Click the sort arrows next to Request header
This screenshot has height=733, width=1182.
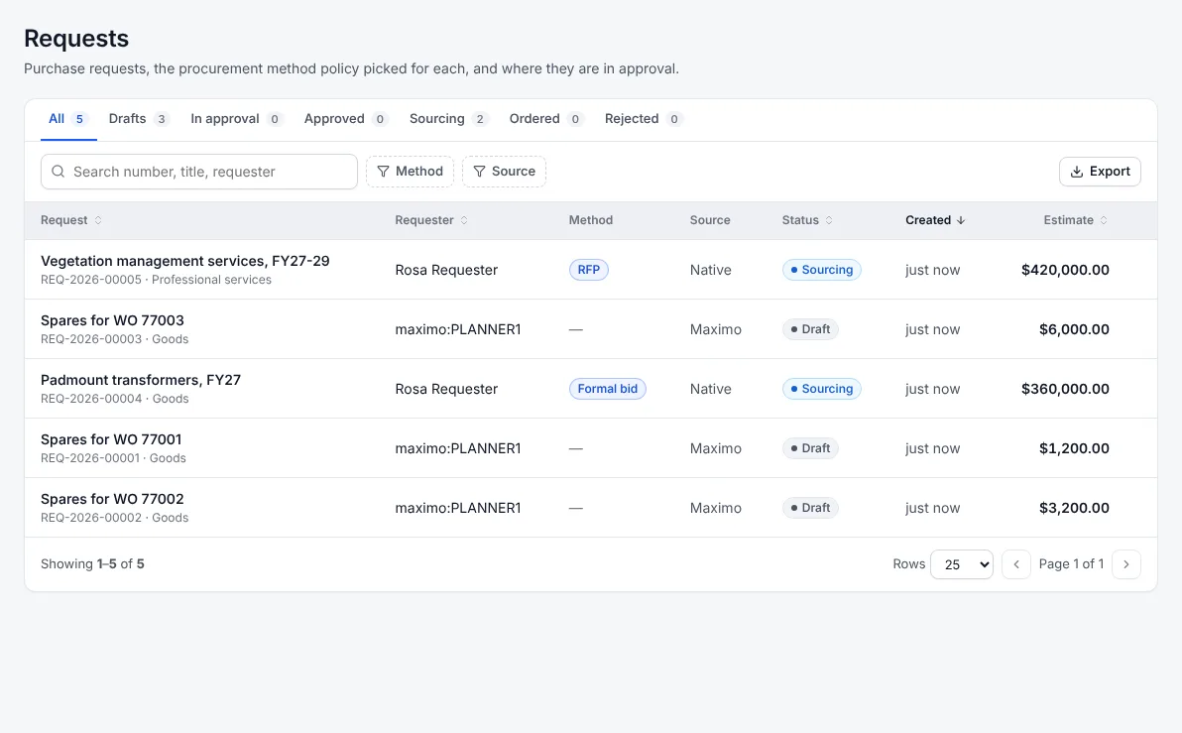(x=98, y=220)
